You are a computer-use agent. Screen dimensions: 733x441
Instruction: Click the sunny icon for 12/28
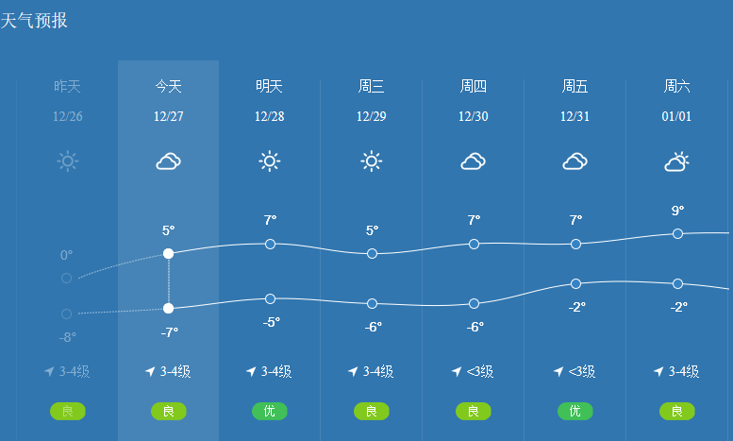coord(270,161)
